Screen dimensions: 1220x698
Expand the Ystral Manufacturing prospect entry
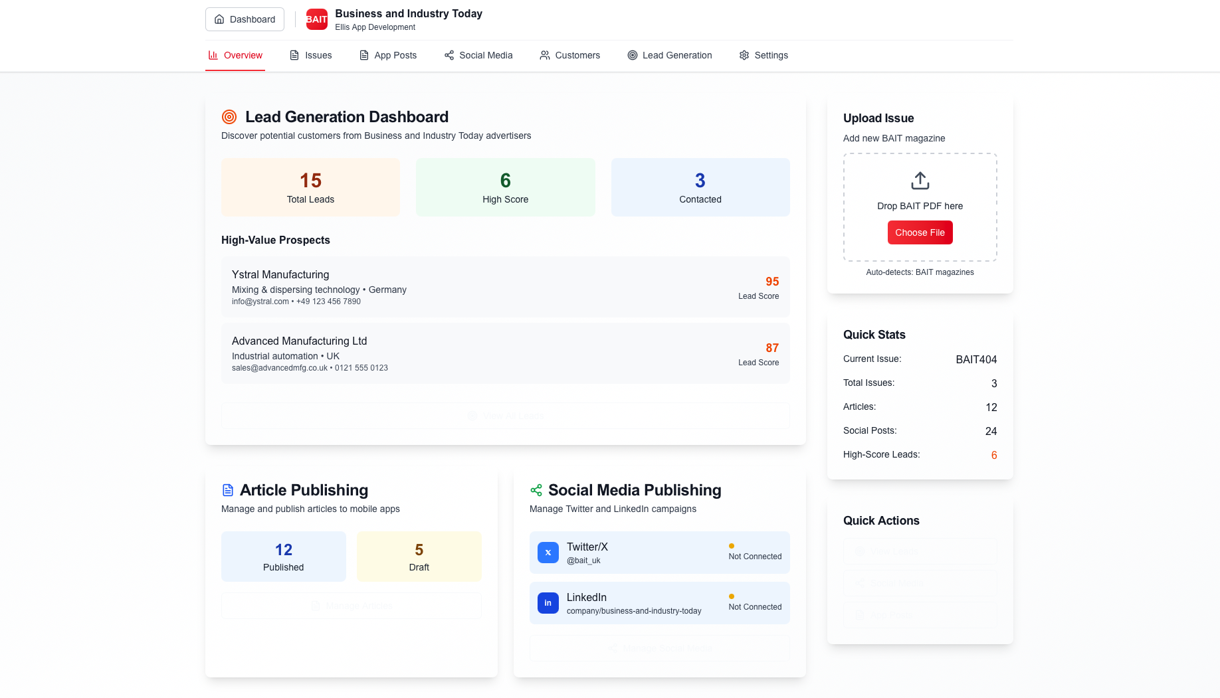coord(505,287)
